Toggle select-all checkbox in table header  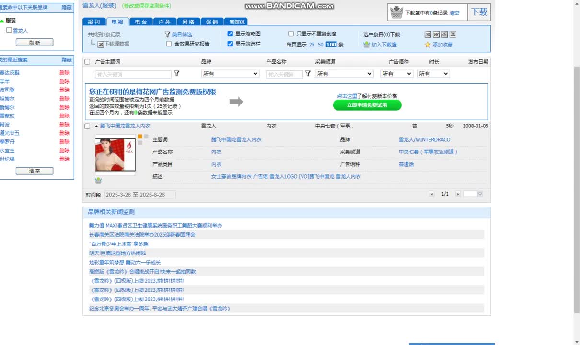[87, 62]
